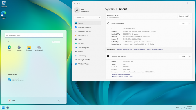Open Advanced system settings link
196x110 pixels.
[x=155, y=49]
